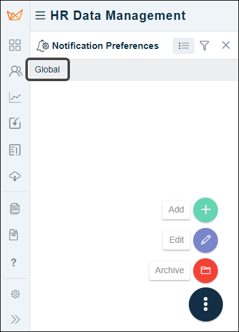Open the people icon in sidebar
The width and height of the screenshot is (239, 332).
point(15,71)
